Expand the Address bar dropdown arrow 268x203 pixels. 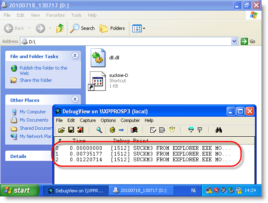click(234, 41)
